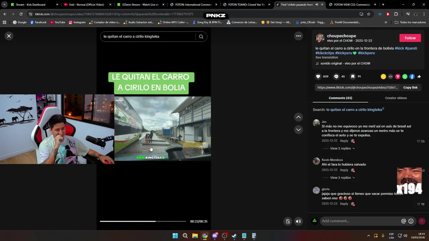Click the TikTok search input field
429x241 pixels.
(x=147, y=36)
